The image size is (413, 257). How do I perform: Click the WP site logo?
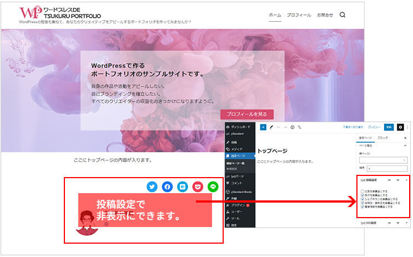point(31,12)
